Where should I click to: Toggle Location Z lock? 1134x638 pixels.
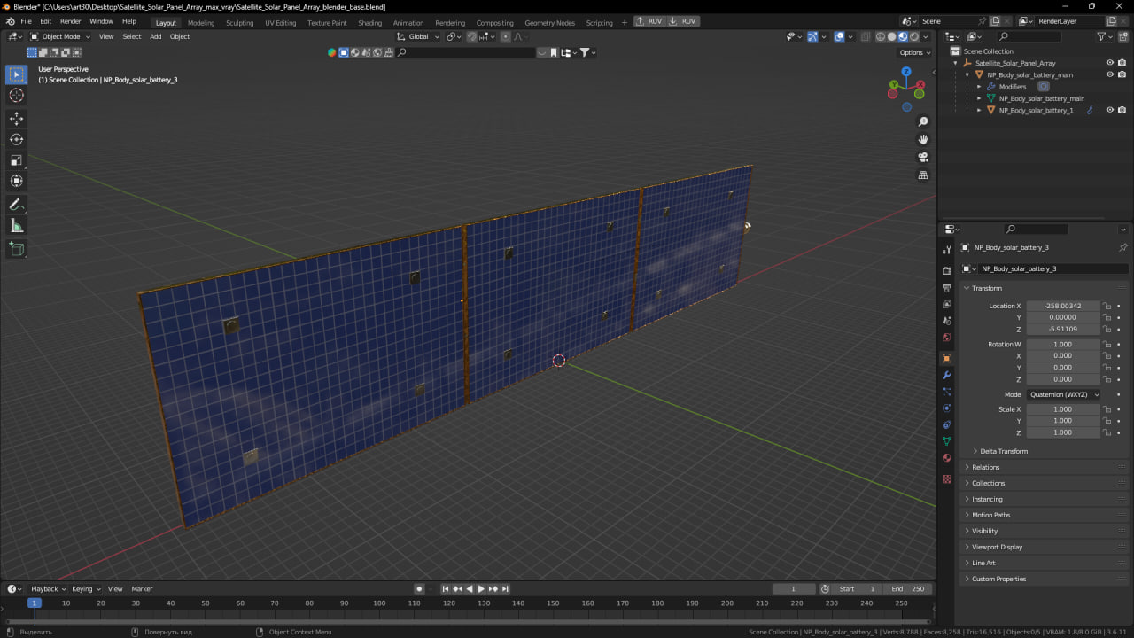coord(1107,329)
